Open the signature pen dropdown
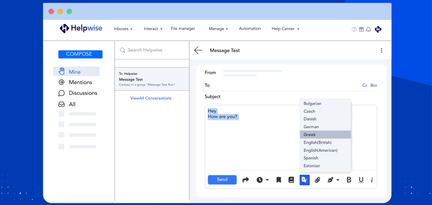This screenshot has height=205, width=432. (x=333, y=180)
